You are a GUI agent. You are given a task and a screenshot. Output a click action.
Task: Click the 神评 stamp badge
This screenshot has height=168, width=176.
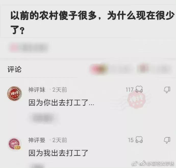point(136,100)
